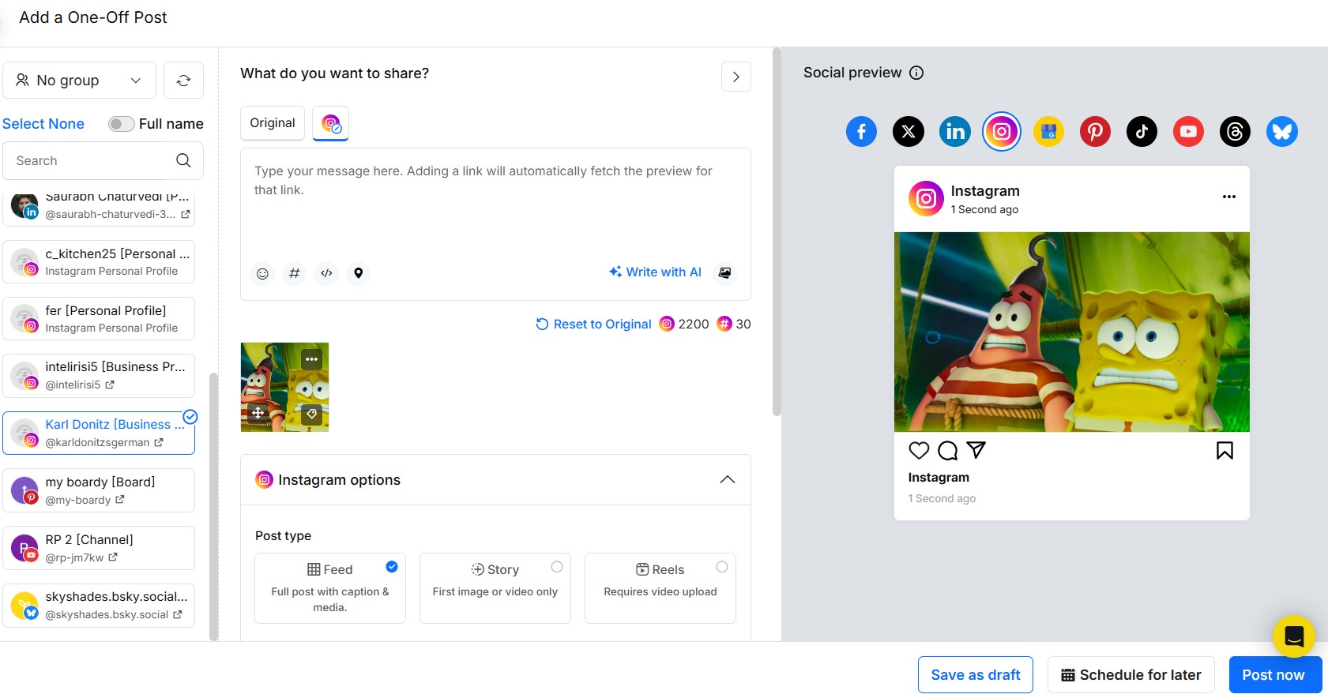Click the Instagram preview post image
Screen dimensions: 1328x698
[x=1072, y=332]
